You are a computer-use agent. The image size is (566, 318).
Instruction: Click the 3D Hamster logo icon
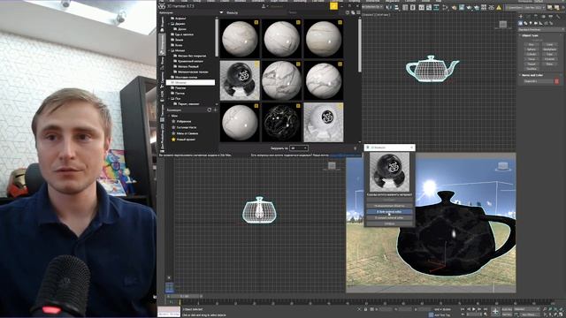pyautogui.click(x=161, y=6)
